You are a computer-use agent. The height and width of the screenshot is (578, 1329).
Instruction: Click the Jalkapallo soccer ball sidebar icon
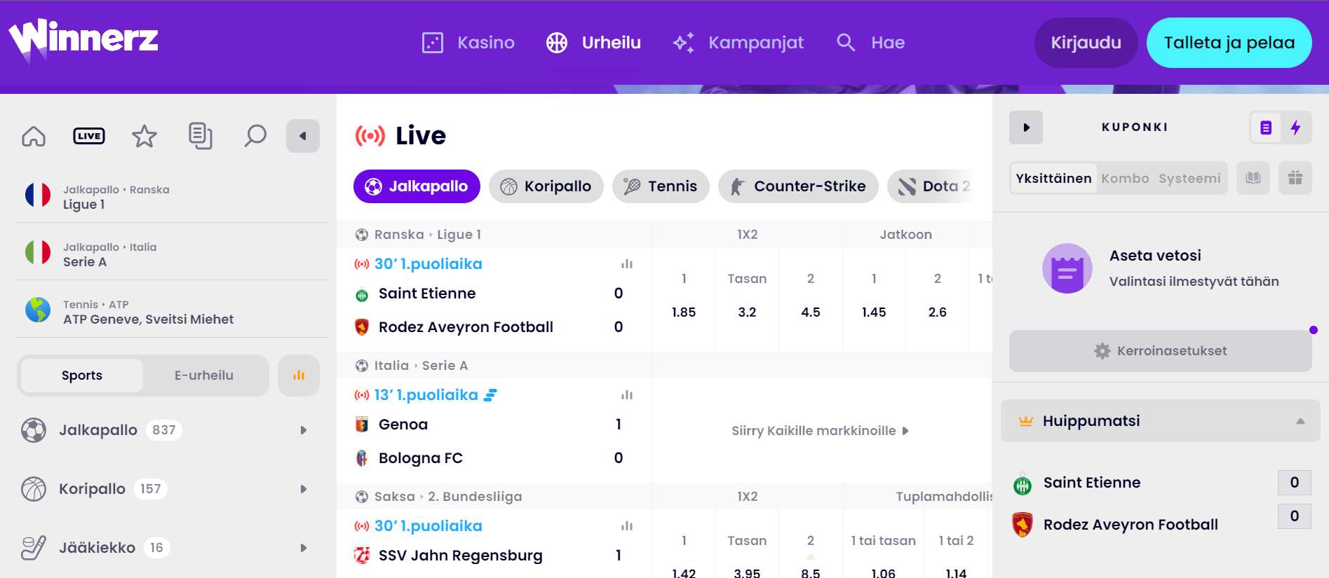[x=34, y=430]
